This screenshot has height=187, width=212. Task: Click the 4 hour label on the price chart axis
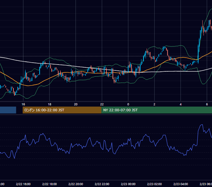[x=181, y=104]
